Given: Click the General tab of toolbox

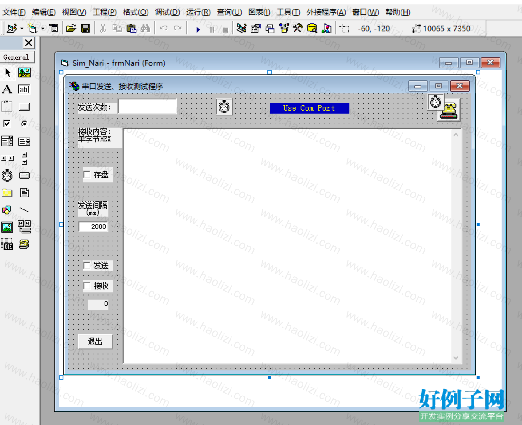Looking at the screenshot, I should click(x=16, y=57).
